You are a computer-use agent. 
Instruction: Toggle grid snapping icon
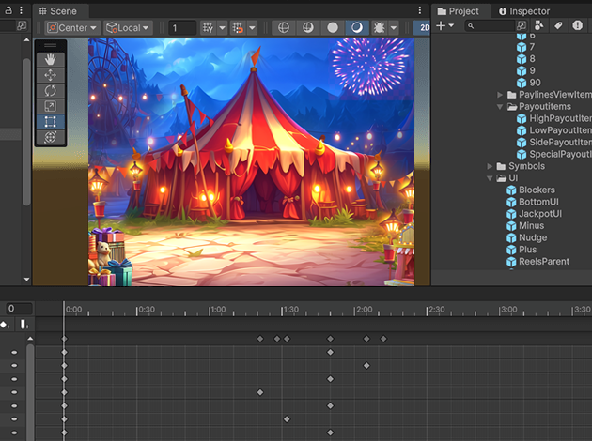pyautogui.click(x=239, y=27)
